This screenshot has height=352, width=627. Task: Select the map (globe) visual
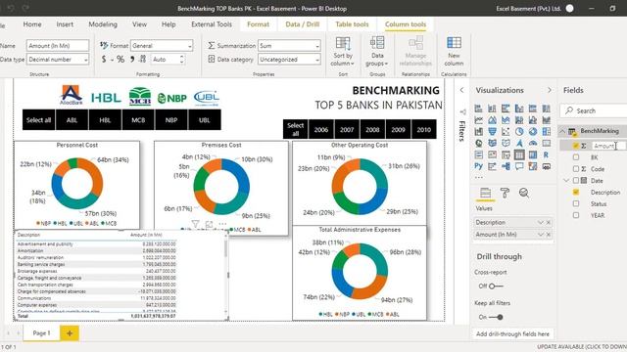tap(479, 143)
